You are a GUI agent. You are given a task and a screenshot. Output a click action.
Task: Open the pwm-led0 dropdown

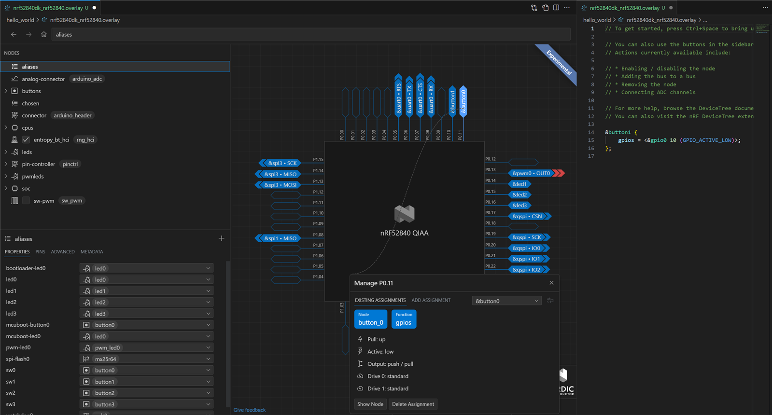pyautogui.click(x=146, y=347)
